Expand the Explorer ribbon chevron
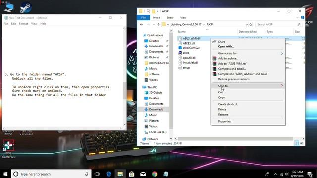The height and width of the screenshot is (178, 317). pos(297,18)
